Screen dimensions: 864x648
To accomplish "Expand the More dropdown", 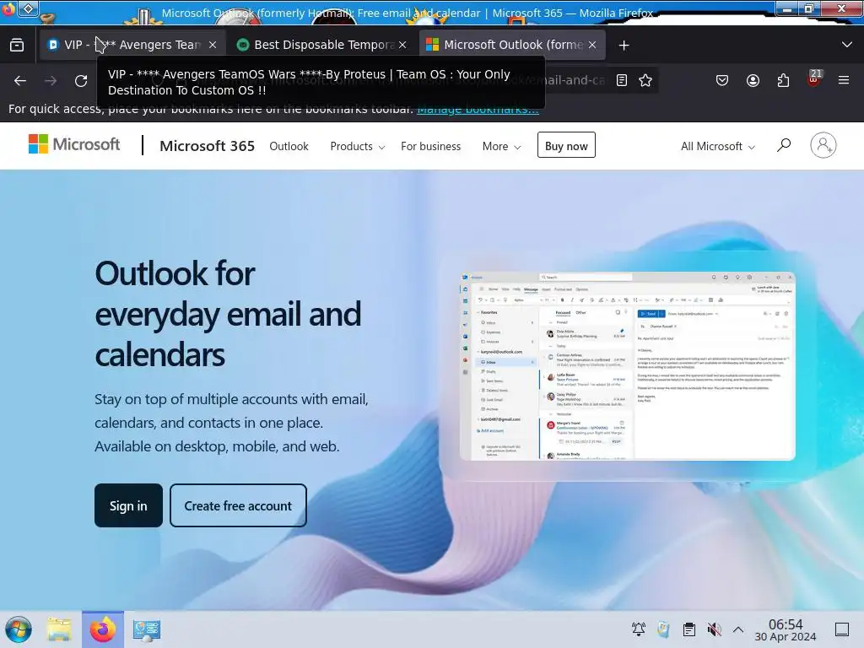I will coord(501,146).
